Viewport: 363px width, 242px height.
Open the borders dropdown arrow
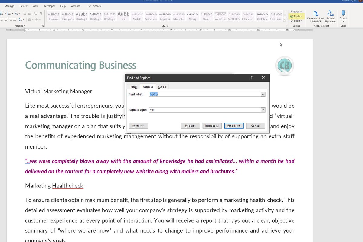40,20
